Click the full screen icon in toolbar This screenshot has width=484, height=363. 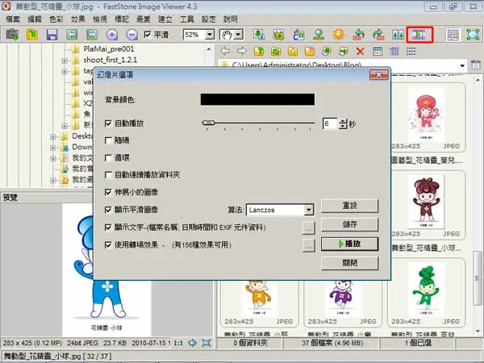coord(473,35)
